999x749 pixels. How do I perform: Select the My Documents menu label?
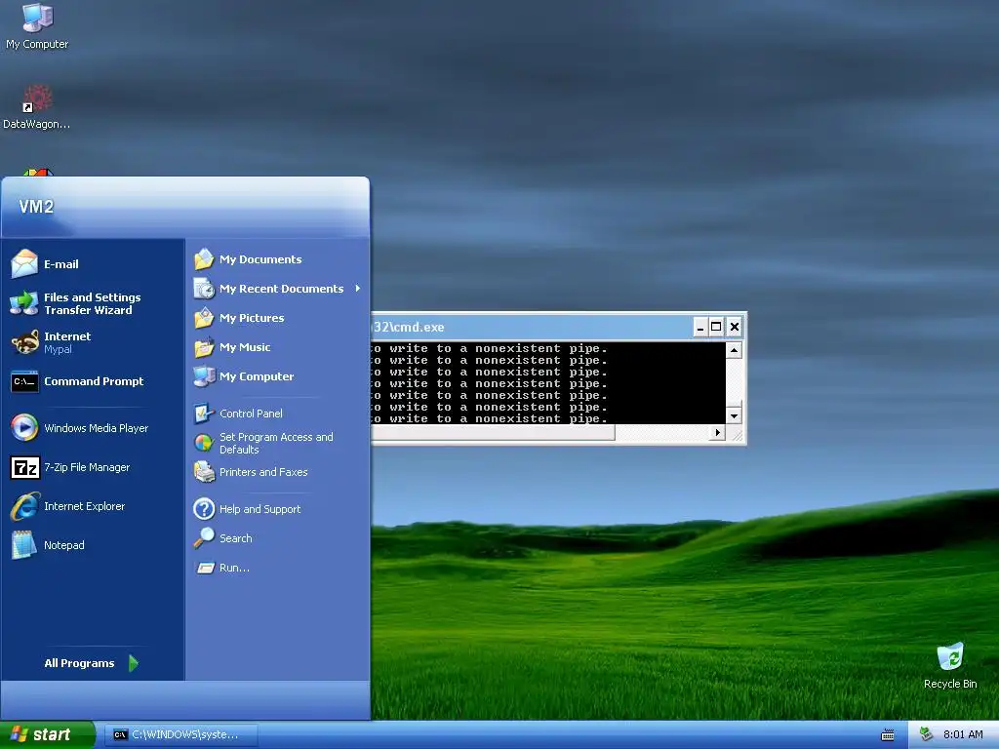[x=260, y=259]
